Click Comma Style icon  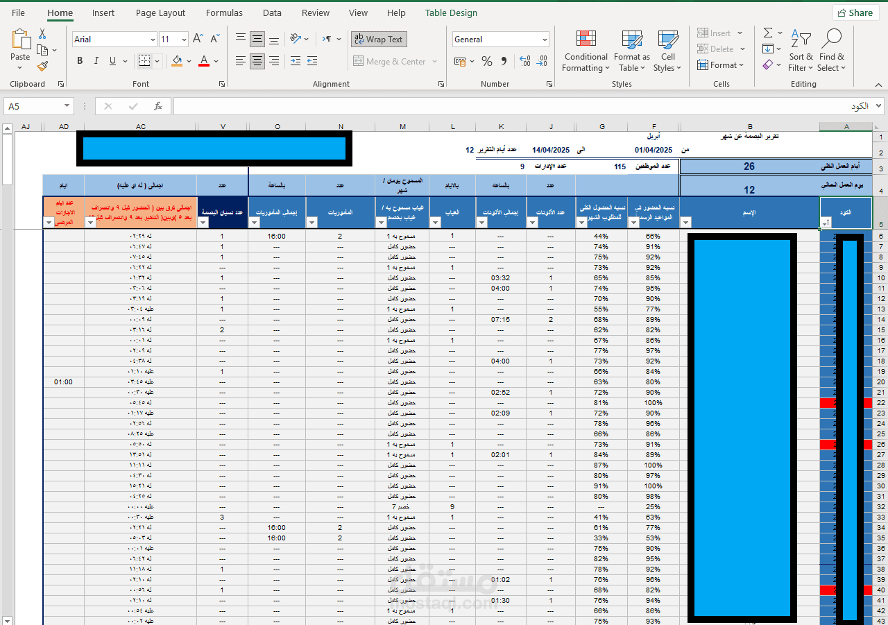tap(504, 61)
